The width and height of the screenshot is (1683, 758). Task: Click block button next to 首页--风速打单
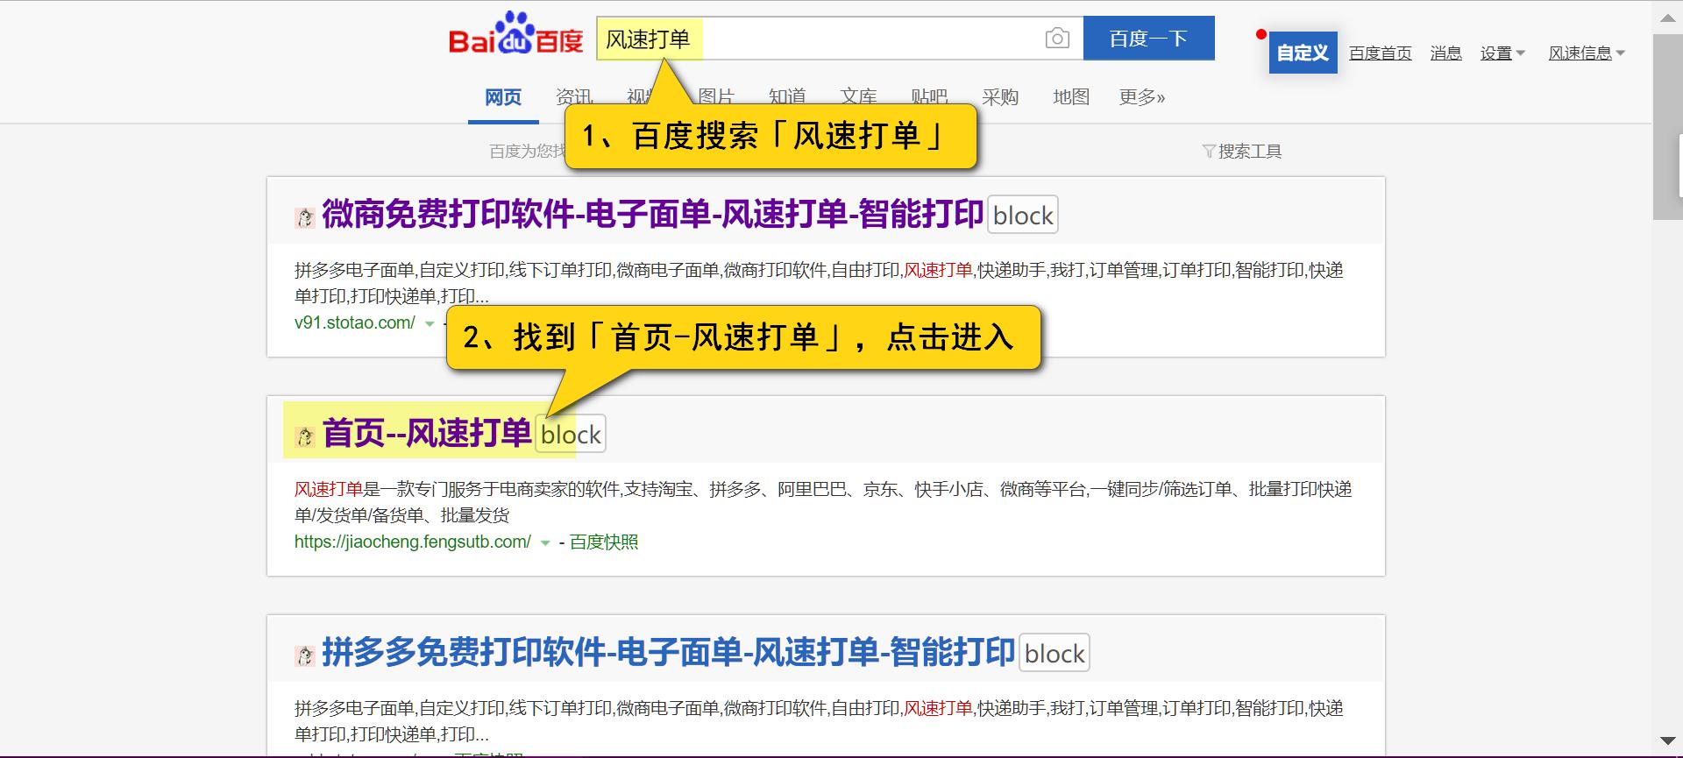[571, 434]
